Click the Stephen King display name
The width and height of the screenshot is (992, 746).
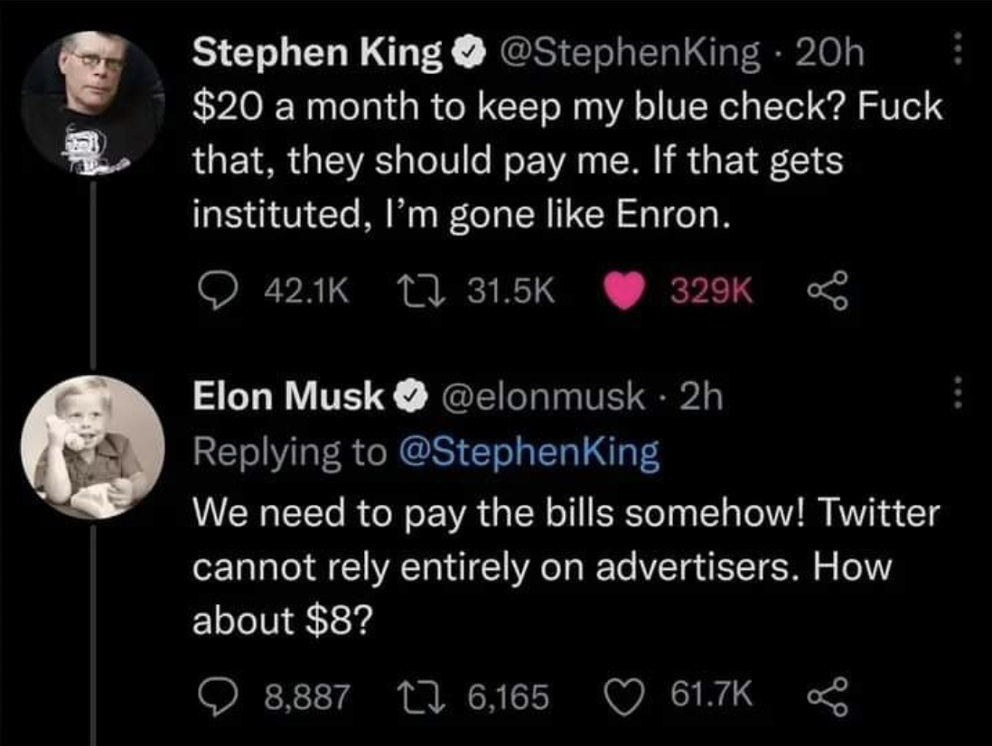click(317, 54)
